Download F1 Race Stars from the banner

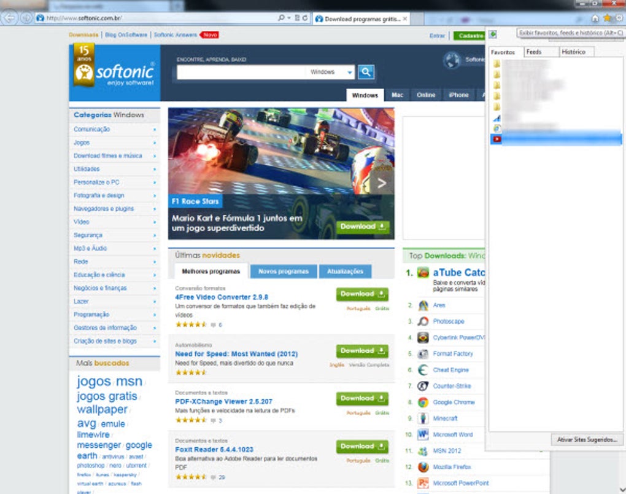pyautogui.click(x=363, y=227)
